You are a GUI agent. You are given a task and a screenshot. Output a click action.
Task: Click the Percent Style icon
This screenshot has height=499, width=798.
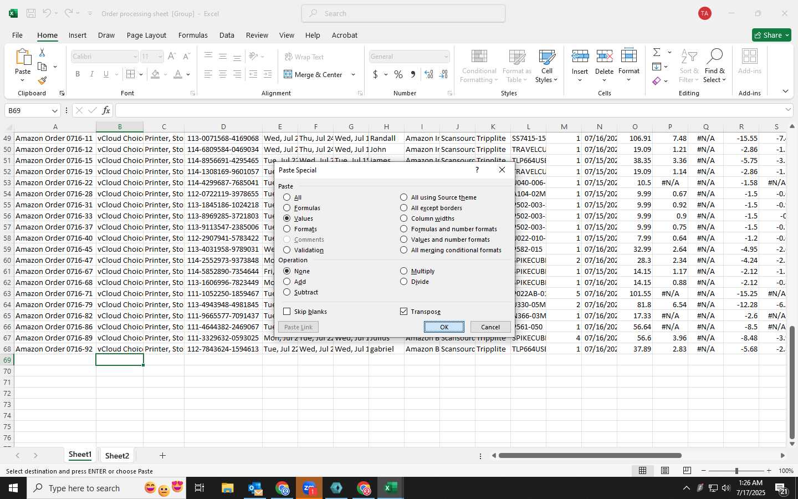(398, 74)
